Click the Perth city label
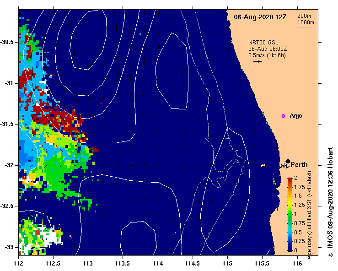The image size is (338, 271). (x=299, y=165)
